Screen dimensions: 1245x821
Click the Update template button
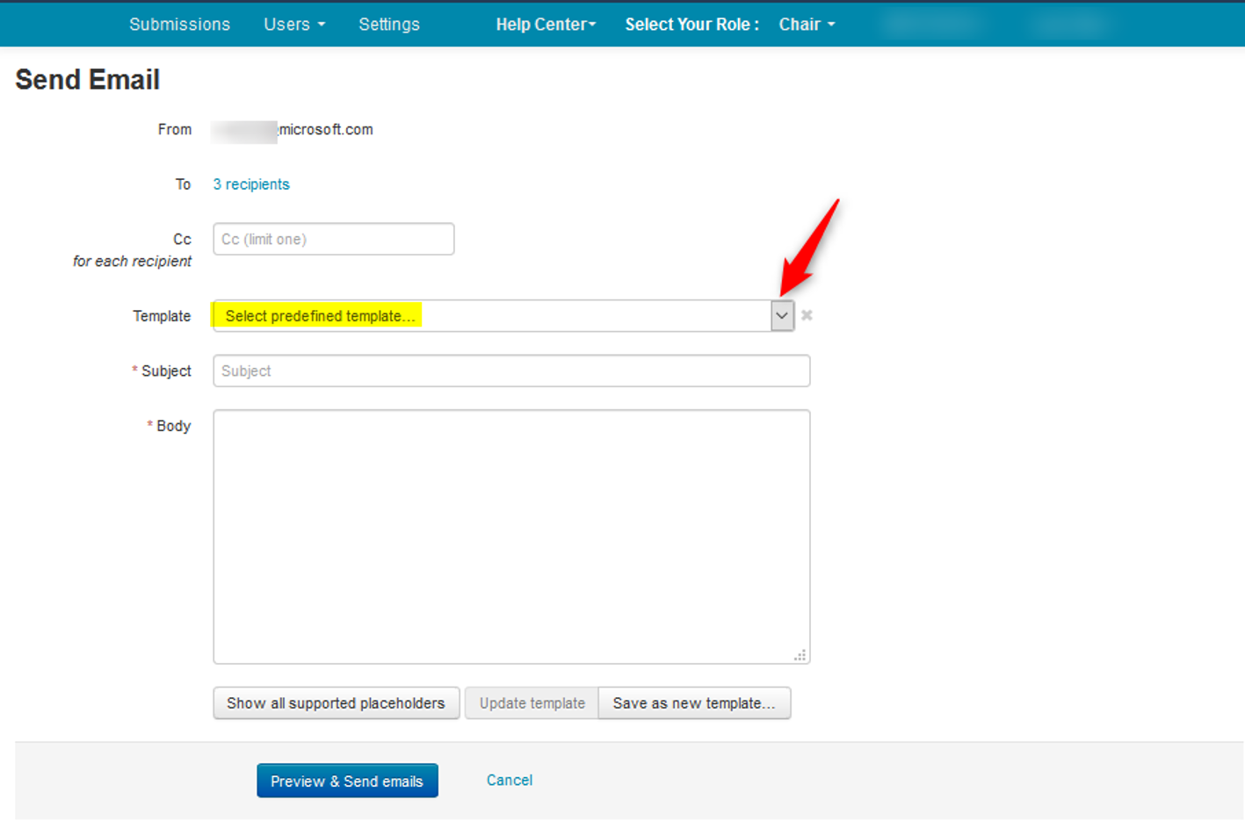pos(532,703)
